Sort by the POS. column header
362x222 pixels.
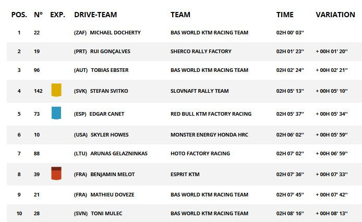(19, 15)
